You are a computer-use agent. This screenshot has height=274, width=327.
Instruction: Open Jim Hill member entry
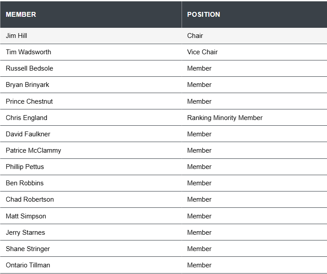click(x=16, y=36)
